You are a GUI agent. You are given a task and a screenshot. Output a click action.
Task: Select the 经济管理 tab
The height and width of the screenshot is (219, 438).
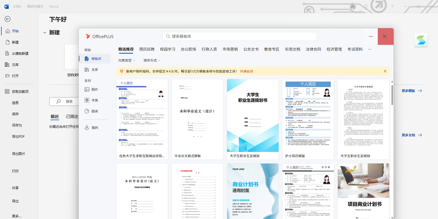coord(334,49)
